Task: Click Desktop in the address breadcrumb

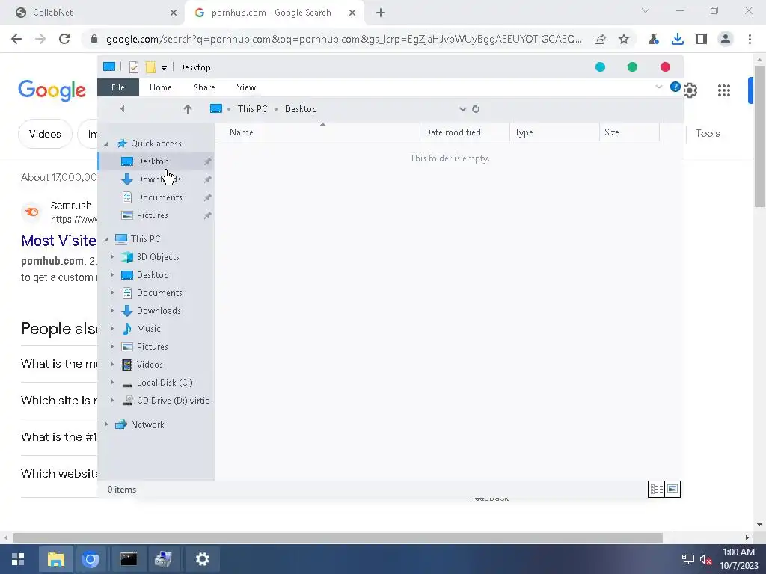Action: pos(301,109)
